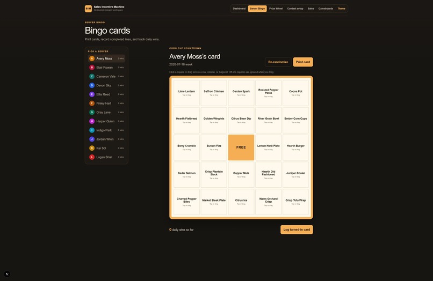Click Devon Sky's avatar icon

tap(92, 85)
